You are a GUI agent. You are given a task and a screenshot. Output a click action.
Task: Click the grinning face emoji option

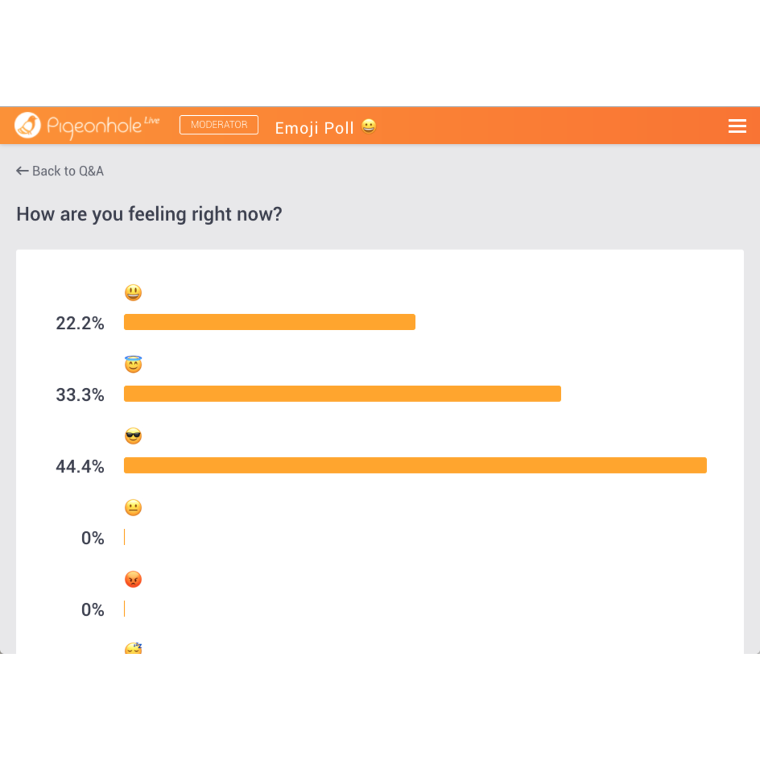(x=134, y=292)
